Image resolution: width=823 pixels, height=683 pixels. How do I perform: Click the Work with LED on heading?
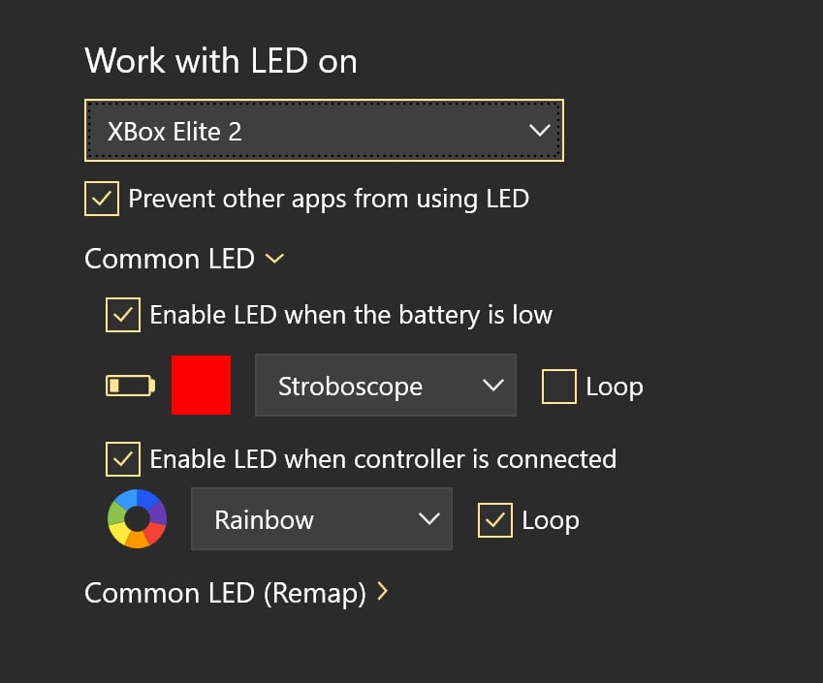(x=221, y=61)
